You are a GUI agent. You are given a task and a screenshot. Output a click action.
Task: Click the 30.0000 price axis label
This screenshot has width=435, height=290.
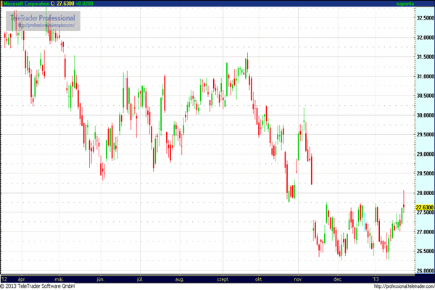[423, 115]
